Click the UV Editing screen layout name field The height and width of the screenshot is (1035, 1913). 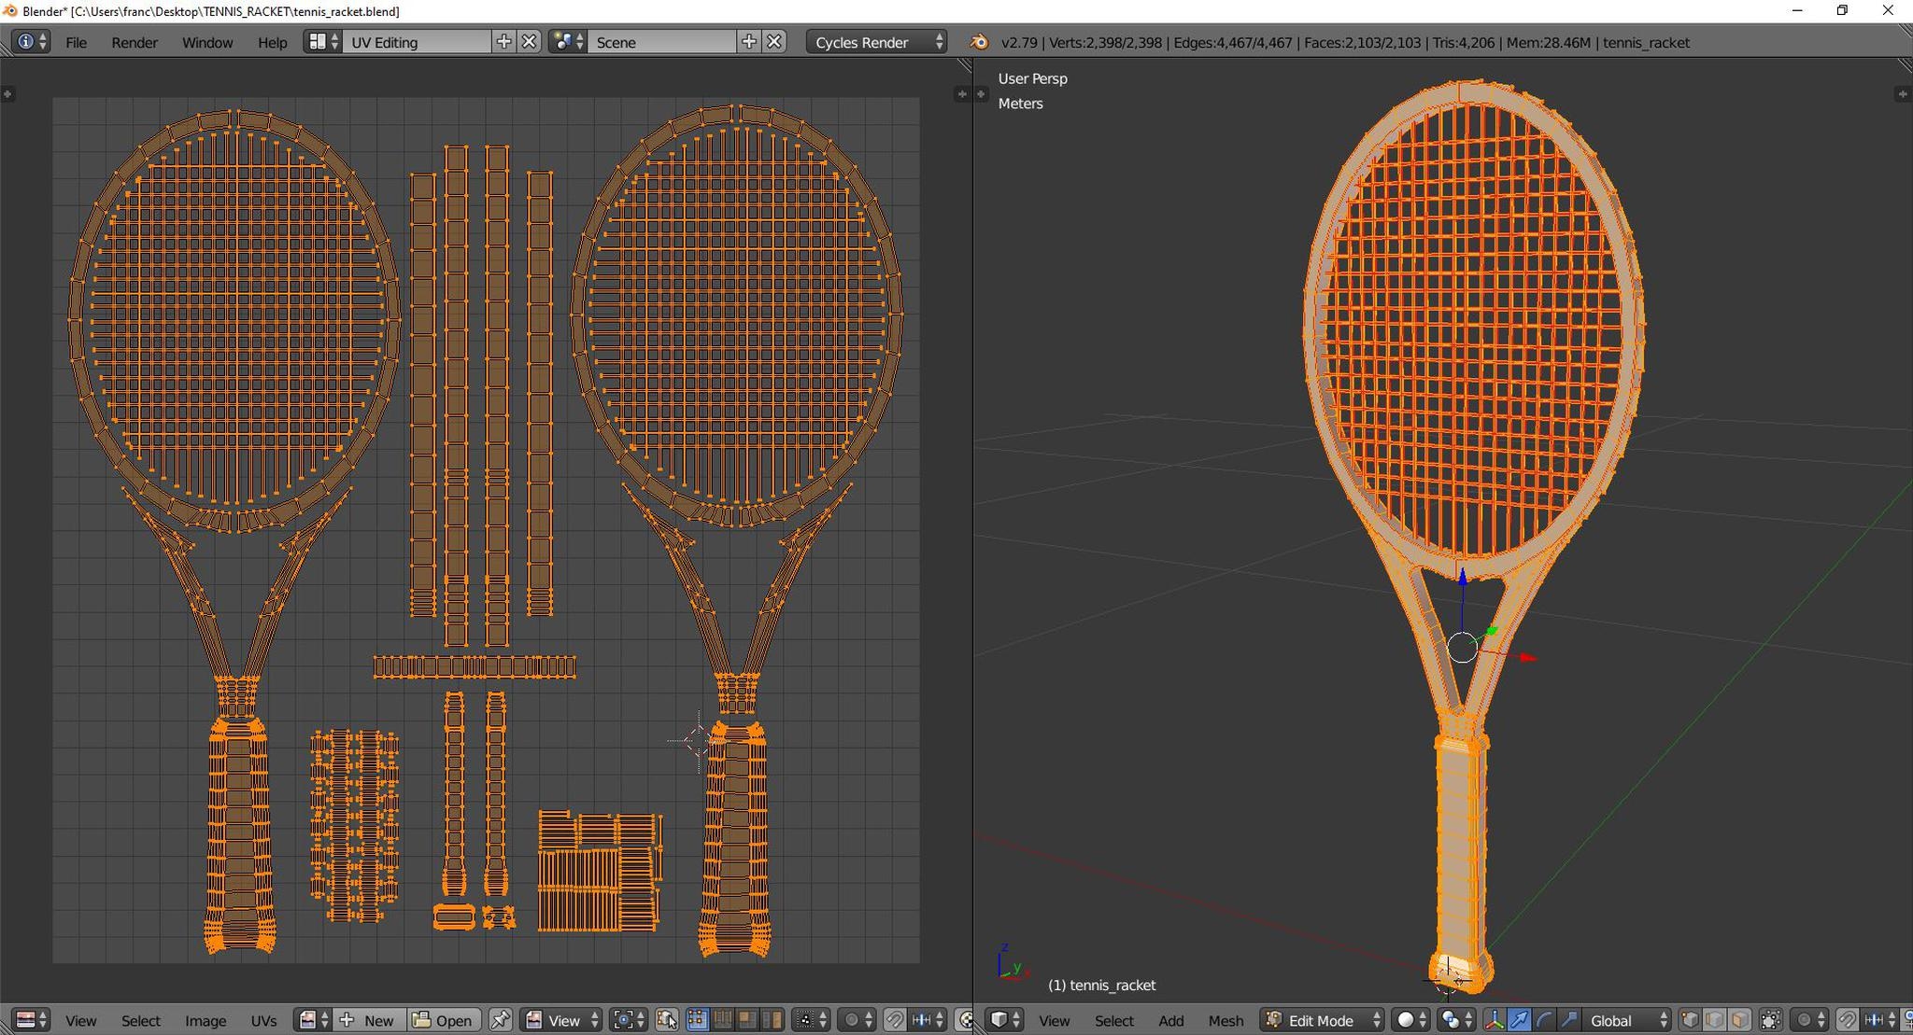pyautogui.click(x=418, y=42)
